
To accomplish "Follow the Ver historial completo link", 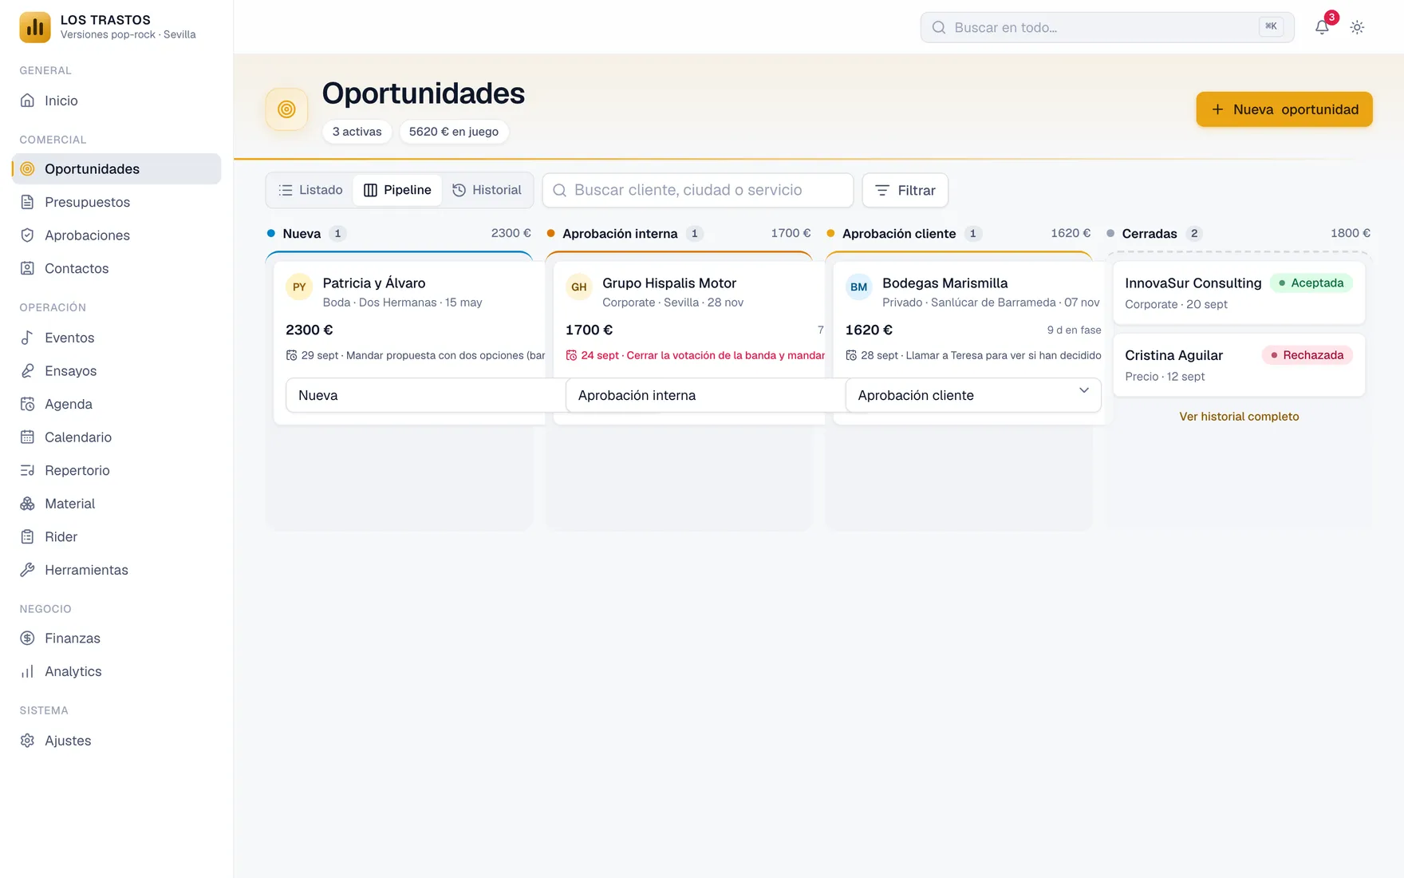I will click(1239, 417).
